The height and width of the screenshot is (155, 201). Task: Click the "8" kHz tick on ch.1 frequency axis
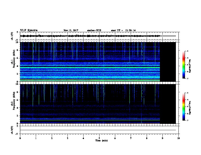pos(18,50)
